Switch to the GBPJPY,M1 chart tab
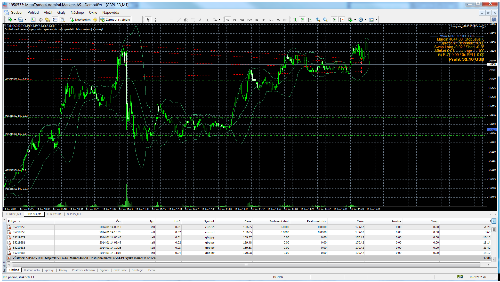 (x=74, y=214)
